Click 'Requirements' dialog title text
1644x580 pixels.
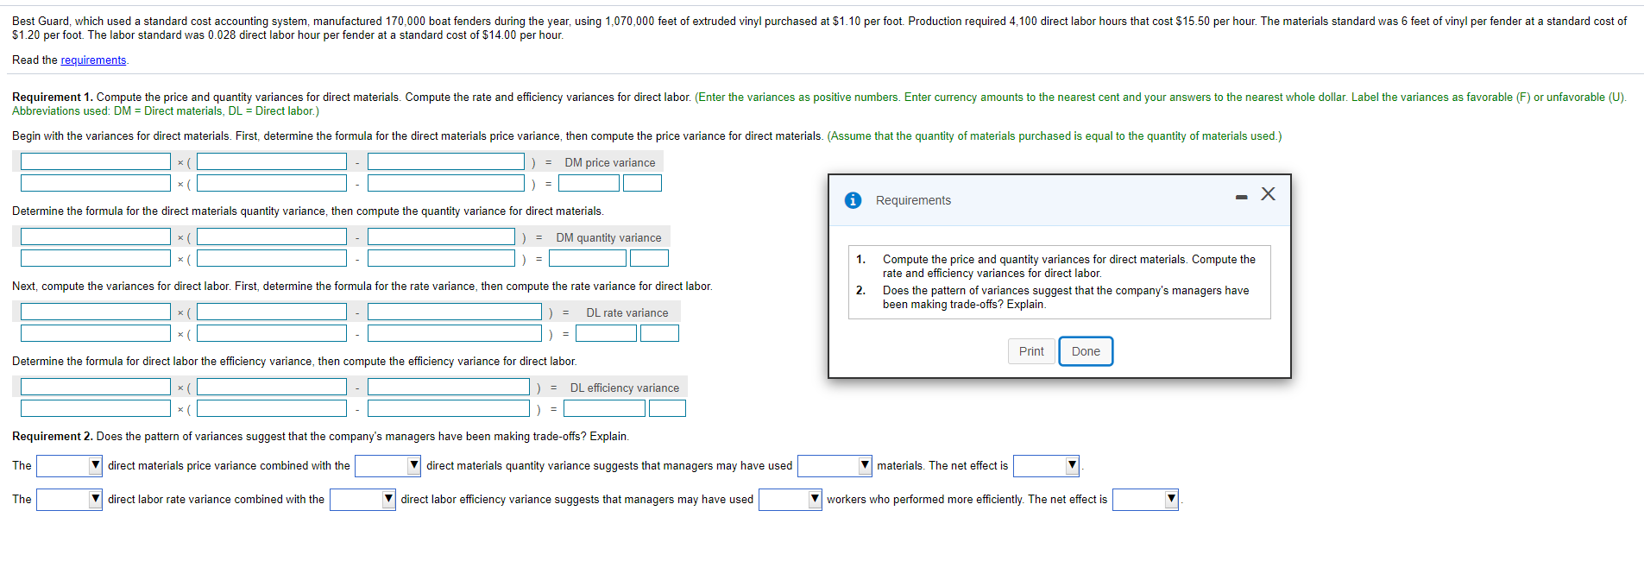click(x=913, y=200)
